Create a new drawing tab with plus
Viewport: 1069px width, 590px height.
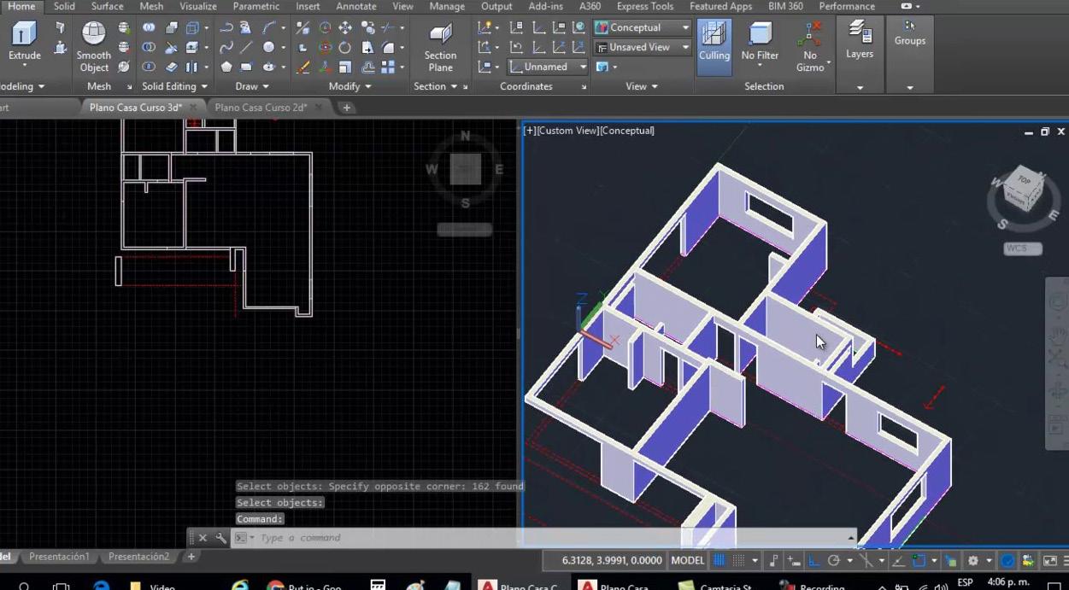point(347,108)
